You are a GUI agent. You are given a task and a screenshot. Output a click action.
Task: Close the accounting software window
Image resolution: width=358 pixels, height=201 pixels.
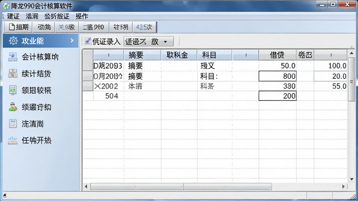[x=347, y=5]
